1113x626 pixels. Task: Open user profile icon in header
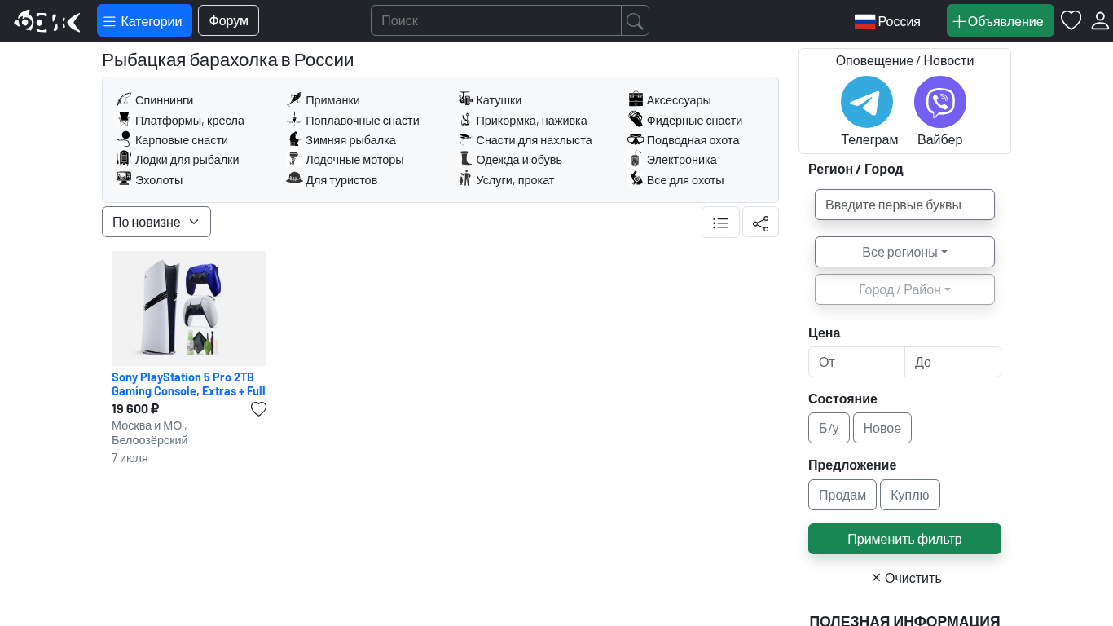pos(1100,20)
